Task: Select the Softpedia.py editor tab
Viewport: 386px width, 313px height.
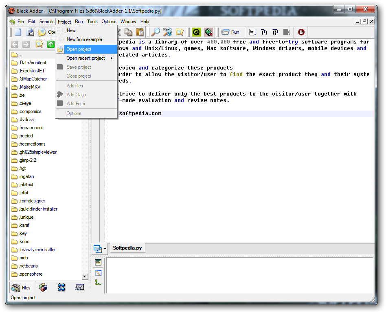Action: [127, 248]
